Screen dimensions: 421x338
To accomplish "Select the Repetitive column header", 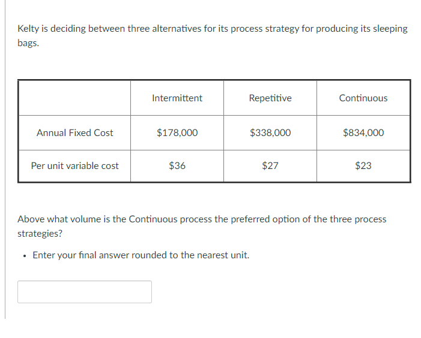I will (270, 98).
